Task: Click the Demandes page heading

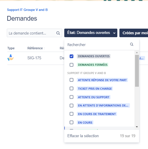Action: point(22,18)
